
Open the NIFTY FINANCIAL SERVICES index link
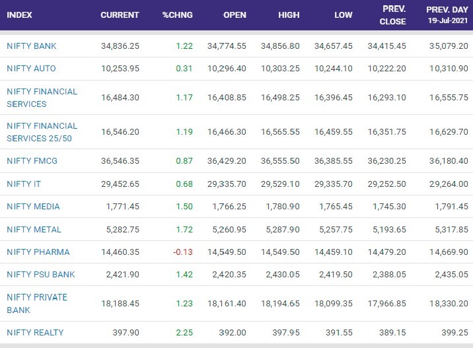(42, 98)
